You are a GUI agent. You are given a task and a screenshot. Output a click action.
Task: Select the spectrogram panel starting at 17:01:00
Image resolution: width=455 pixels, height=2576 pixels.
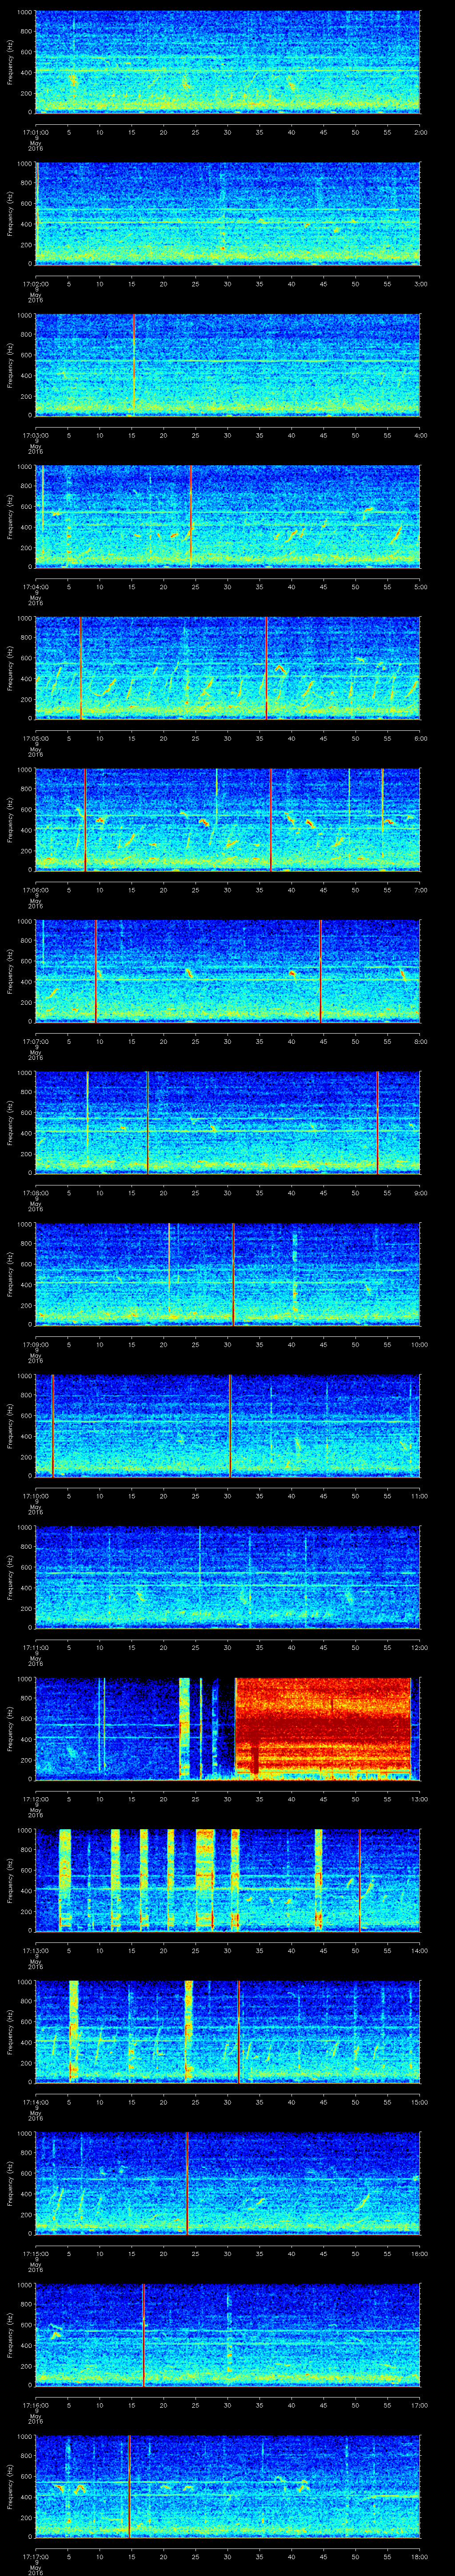pos(228,62)
